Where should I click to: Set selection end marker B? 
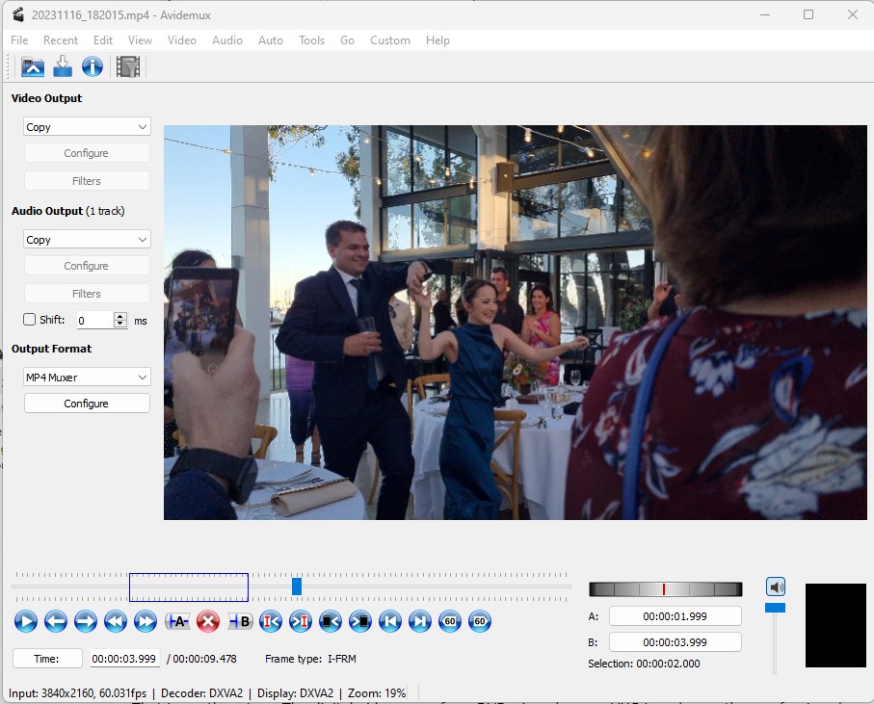240,621
